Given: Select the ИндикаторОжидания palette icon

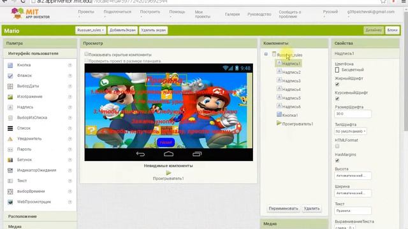Looking at the screenshot, I should 10,170.
